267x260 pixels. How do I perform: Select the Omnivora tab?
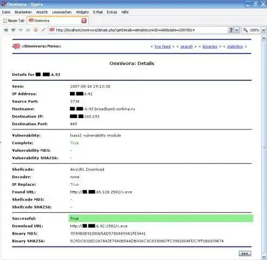(x=57, y=21)
